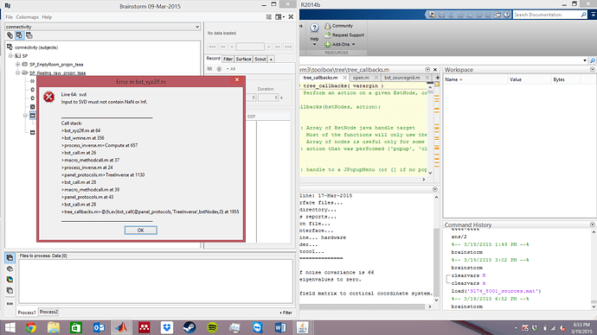This screenshot has height=335, width=597.
Task: Open Workspace panel actions menu
Action: (x=592, y=70)
